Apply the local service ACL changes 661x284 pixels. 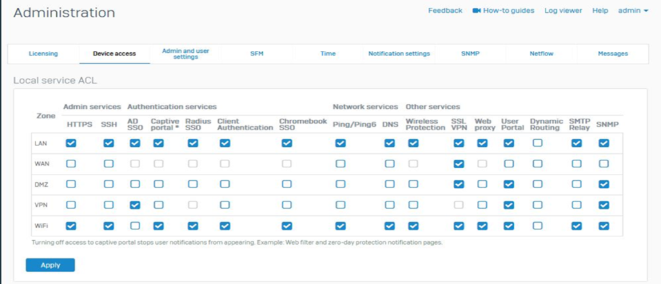50,265
